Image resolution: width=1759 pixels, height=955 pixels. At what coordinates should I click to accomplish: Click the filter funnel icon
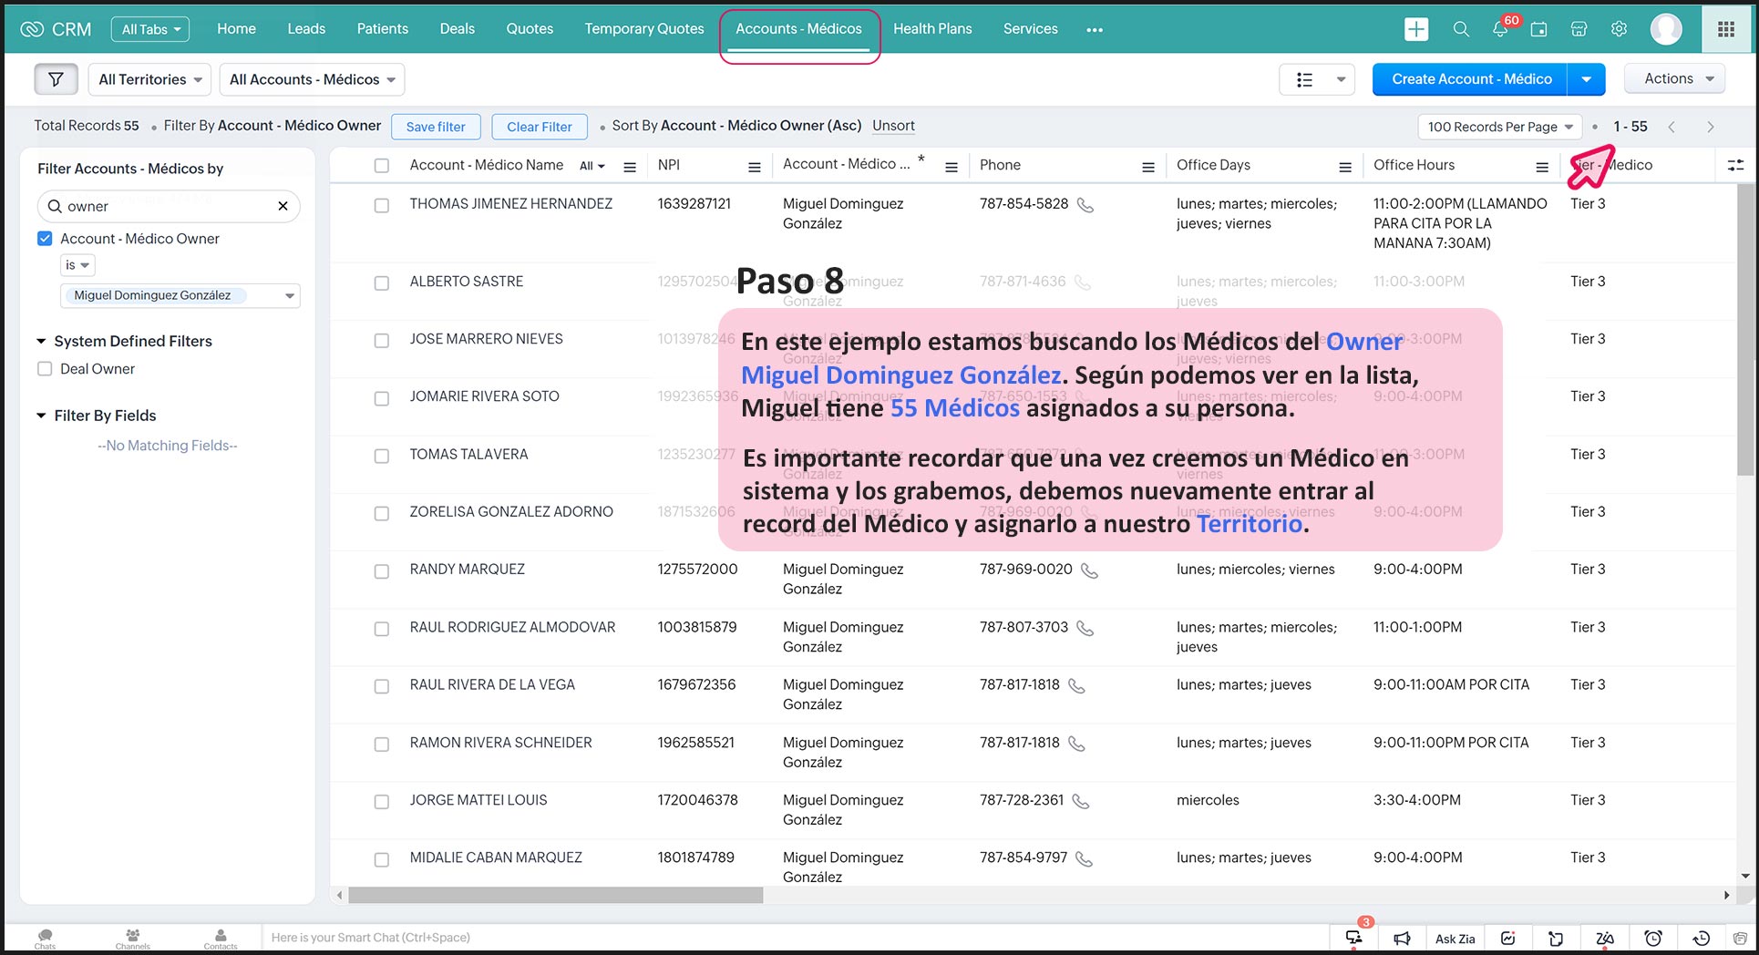[56, 79]
